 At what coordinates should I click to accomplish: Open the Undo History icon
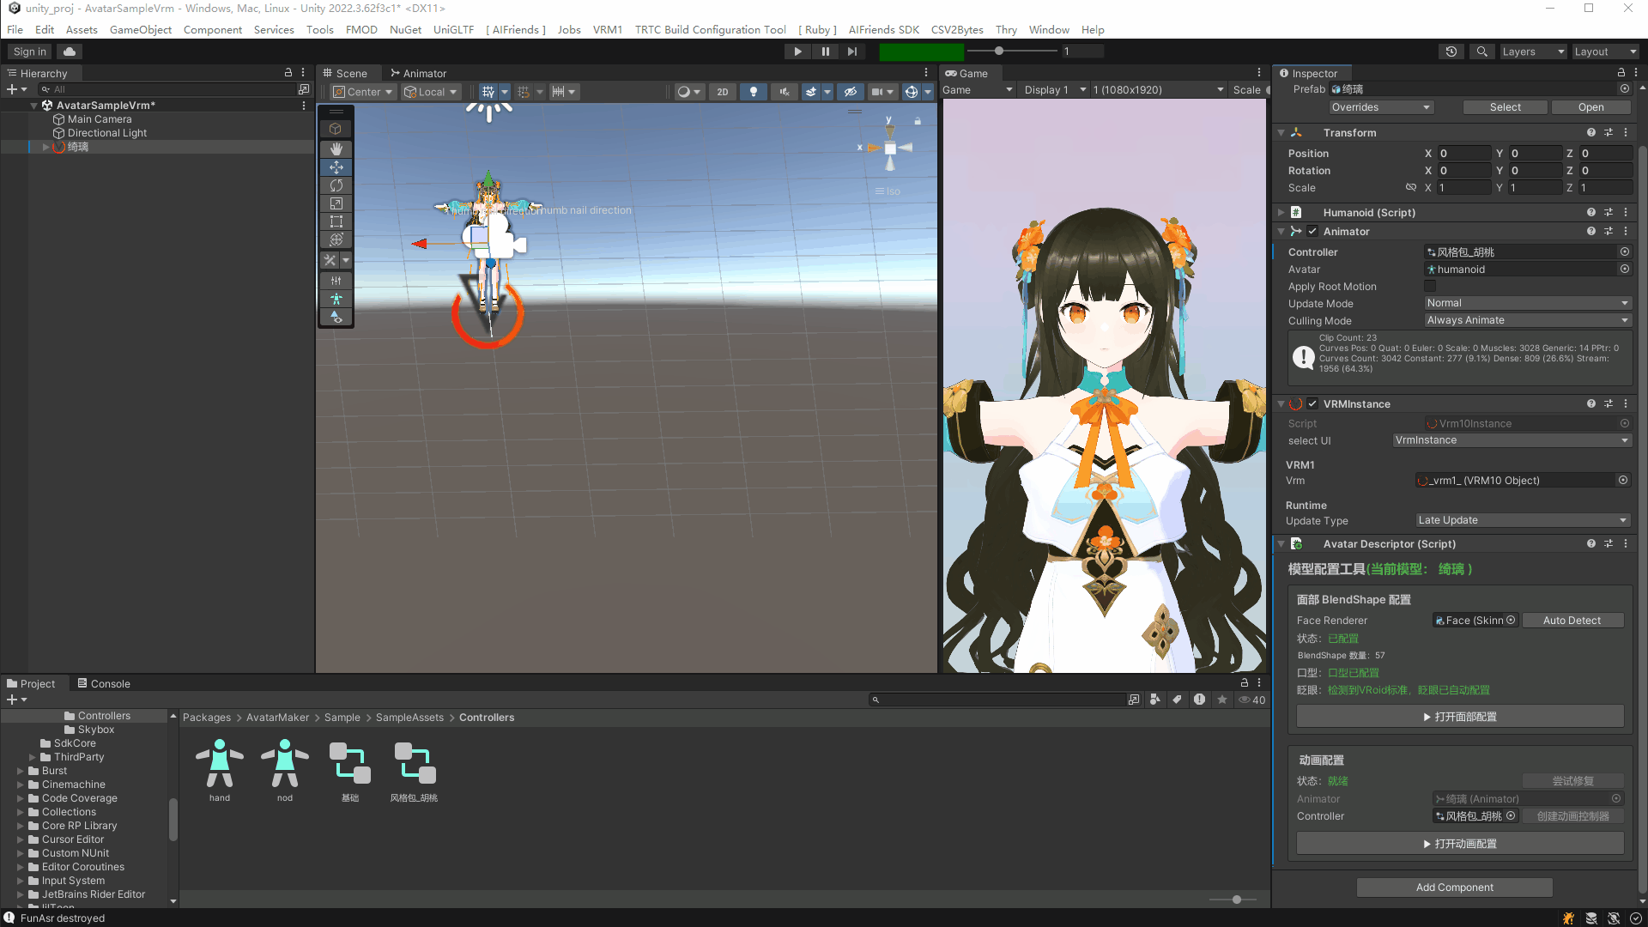[x=1451, y=51]
